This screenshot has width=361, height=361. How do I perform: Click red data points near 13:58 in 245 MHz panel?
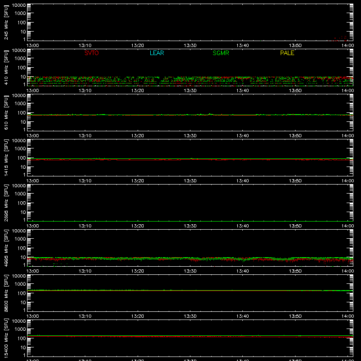pos(340,39)
